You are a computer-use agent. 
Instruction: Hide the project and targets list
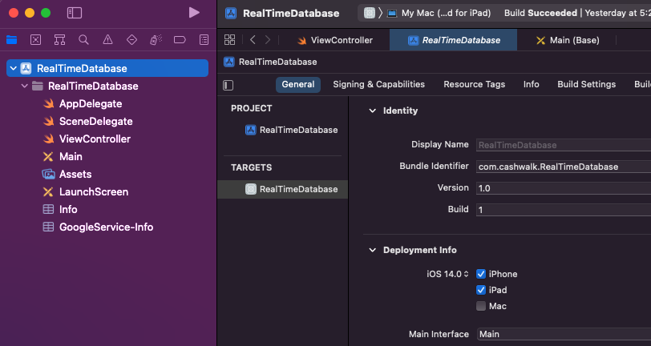click(x=228, y=85)
